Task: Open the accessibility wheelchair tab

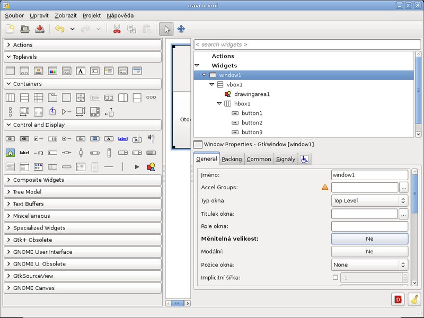Action: pyautogui.click(x=304, y=160)
